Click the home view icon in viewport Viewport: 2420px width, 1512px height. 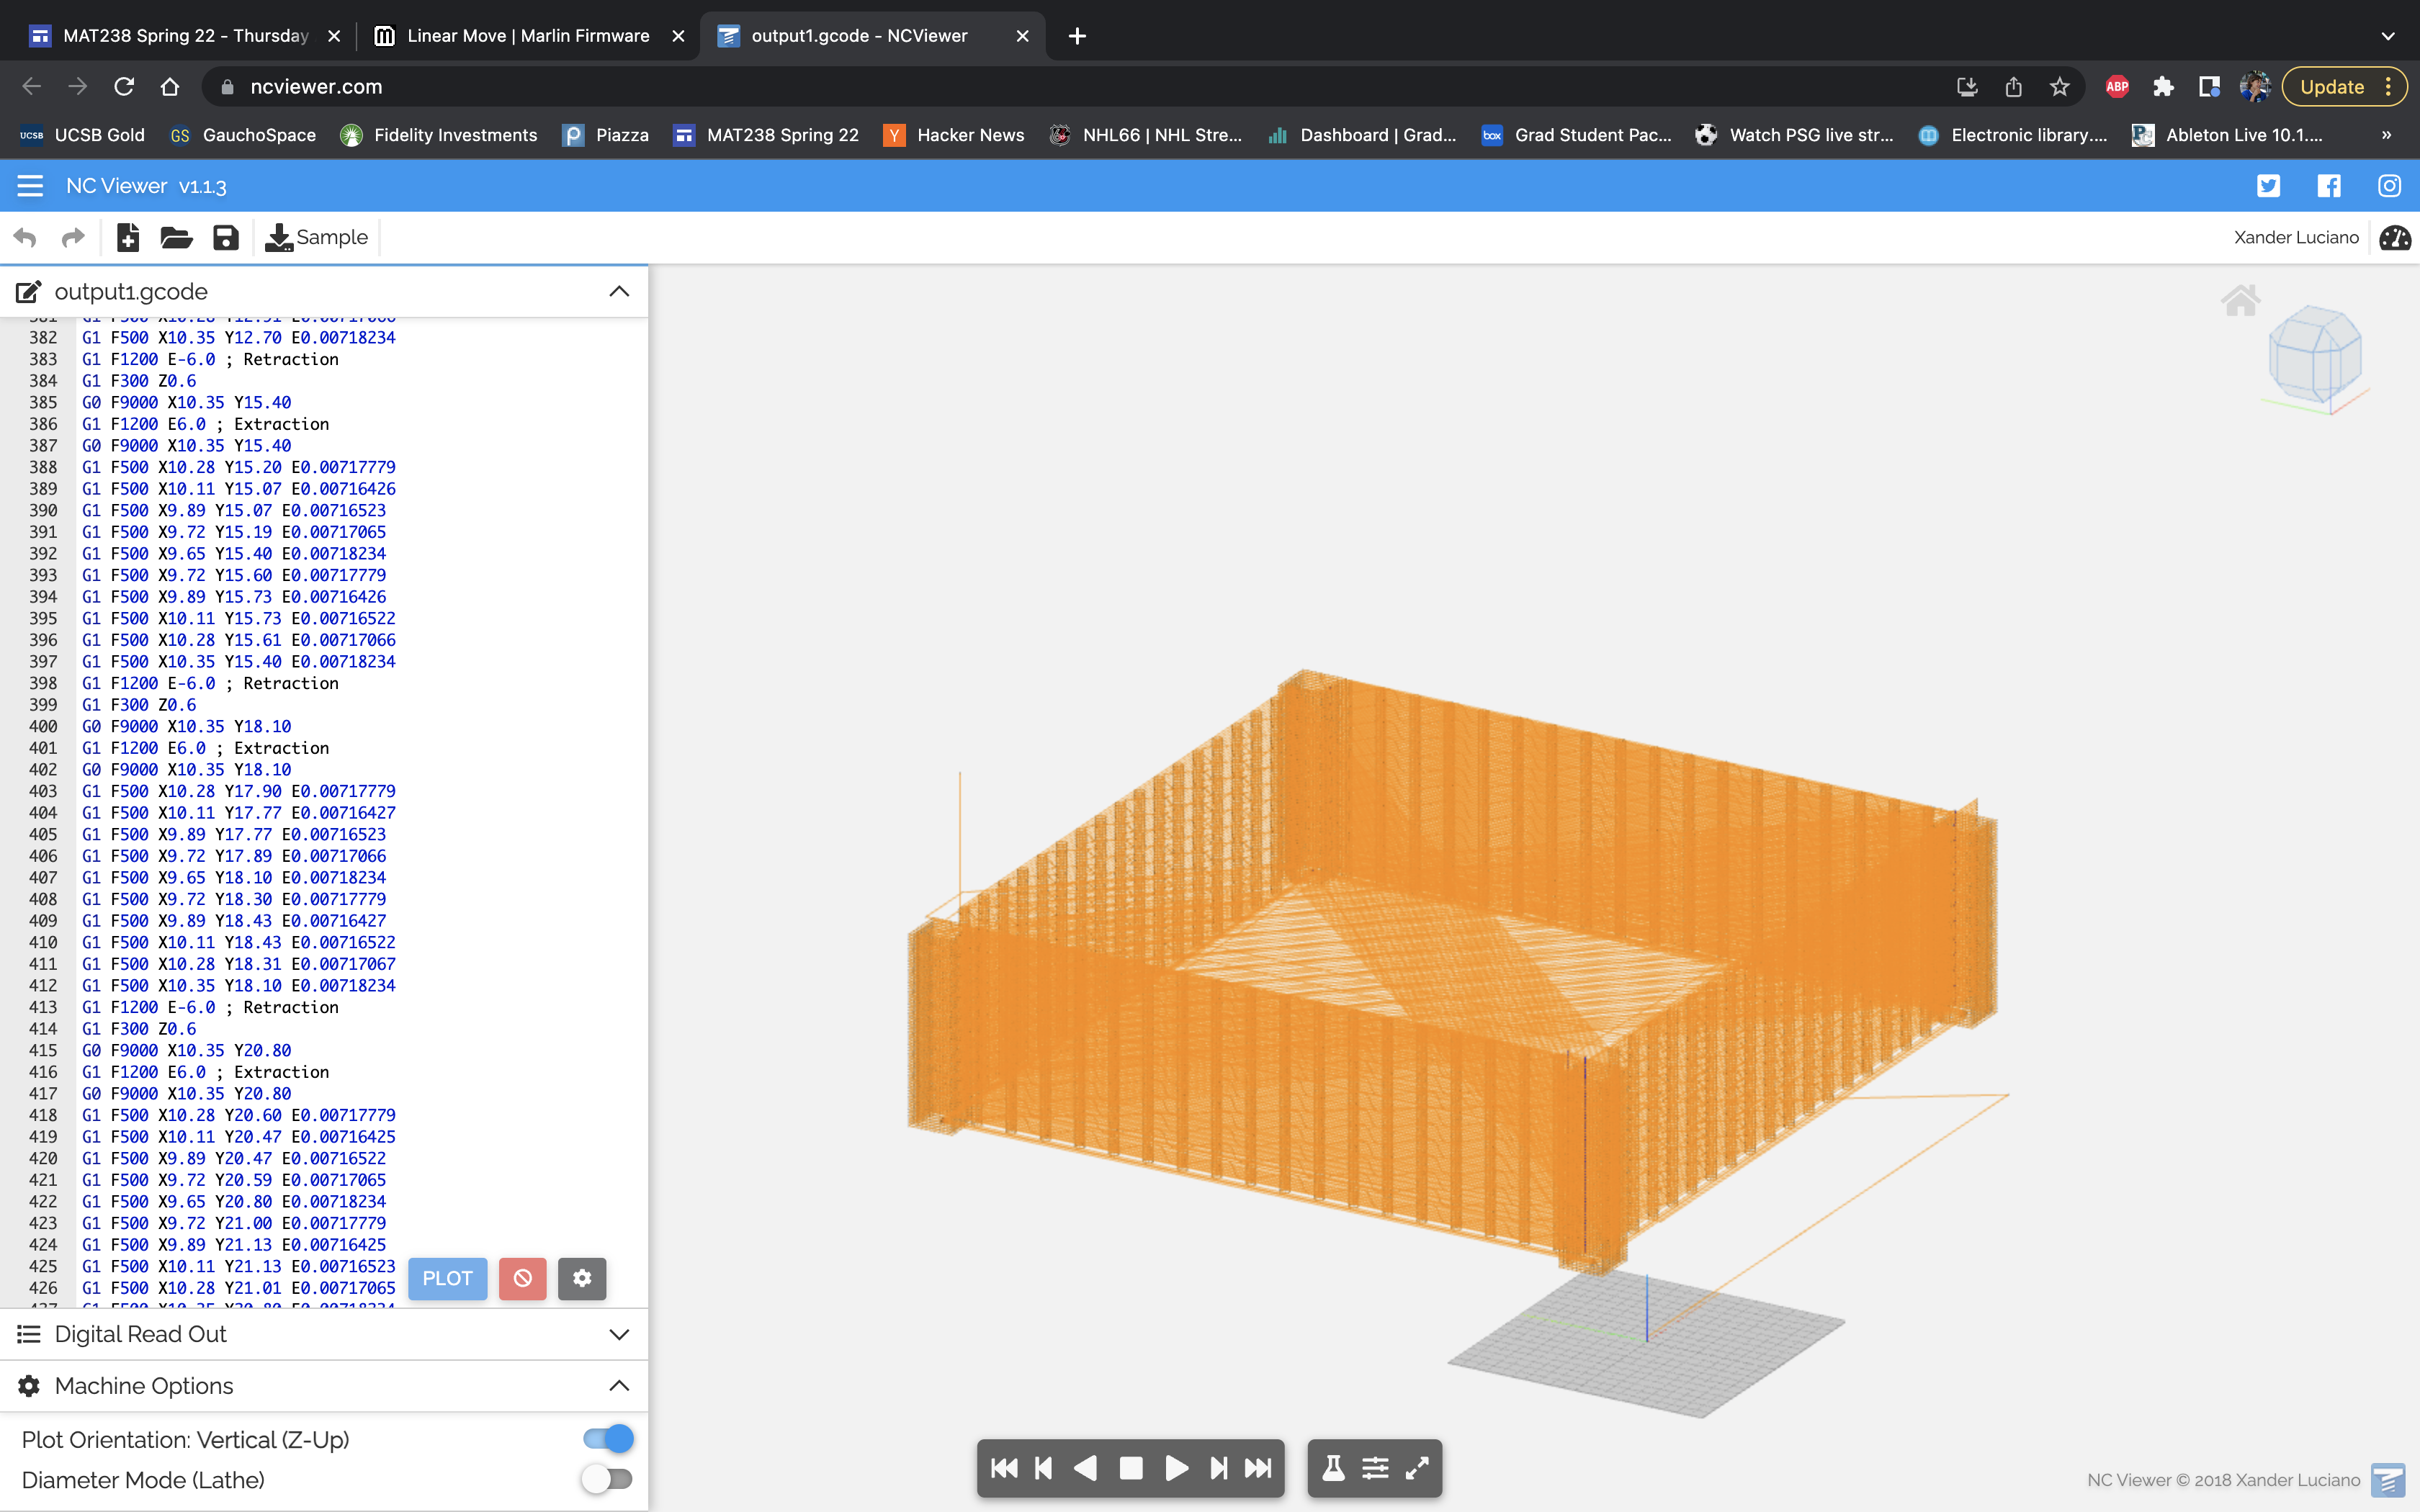(2240, 299)
